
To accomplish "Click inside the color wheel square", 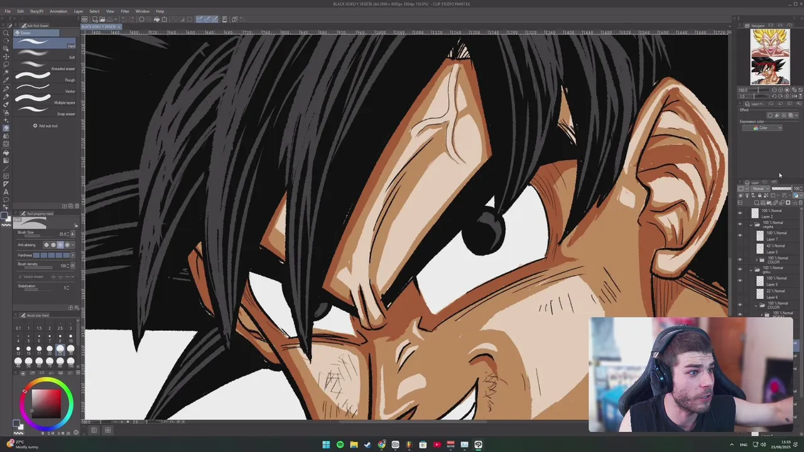I will (x=46, y=404).
